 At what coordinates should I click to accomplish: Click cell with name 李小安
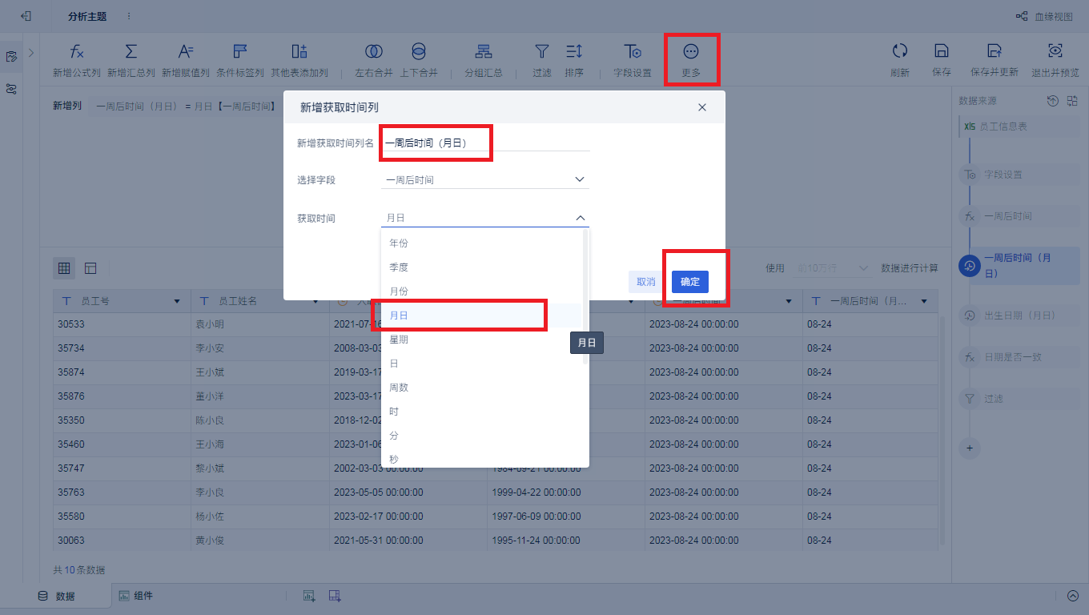[x=260, y=348]
